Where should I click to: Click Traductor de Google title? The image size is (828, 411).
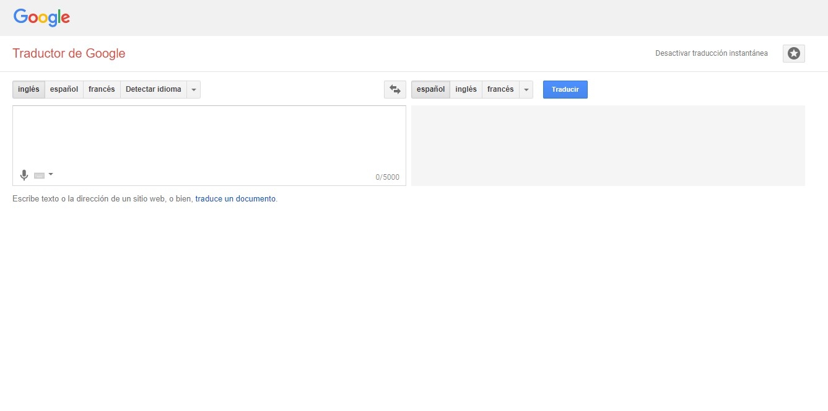tap(69, 53)
